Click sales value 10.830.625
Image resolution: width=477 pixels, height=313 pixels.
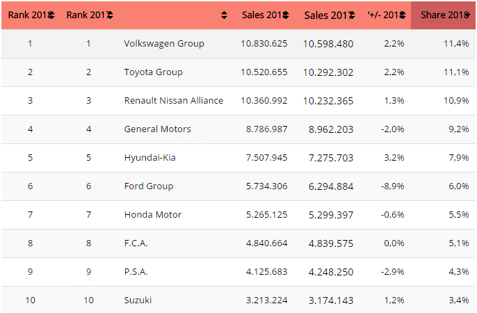tap(264, 44)
